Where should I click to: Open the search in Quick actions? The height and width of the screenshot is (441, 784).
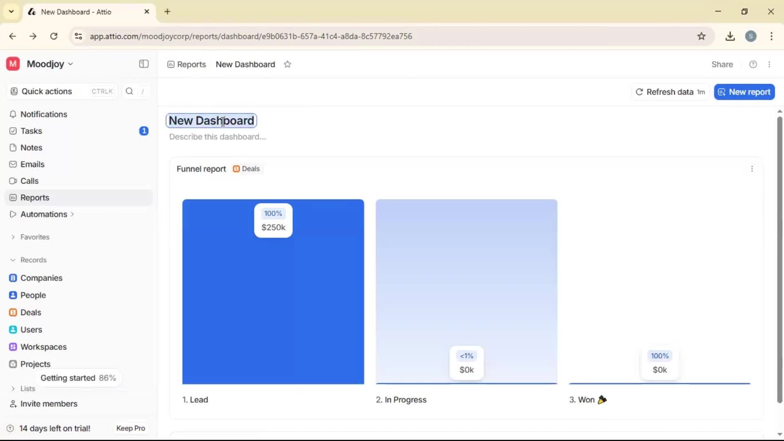click(x=129, y=91)
